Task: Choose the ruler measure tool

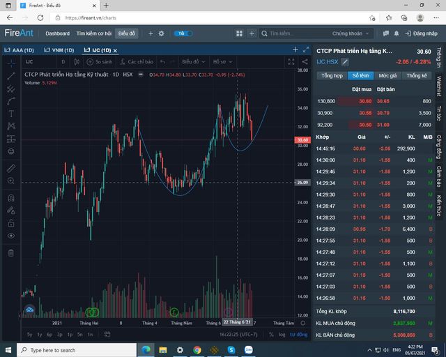Action: point(11,168)
